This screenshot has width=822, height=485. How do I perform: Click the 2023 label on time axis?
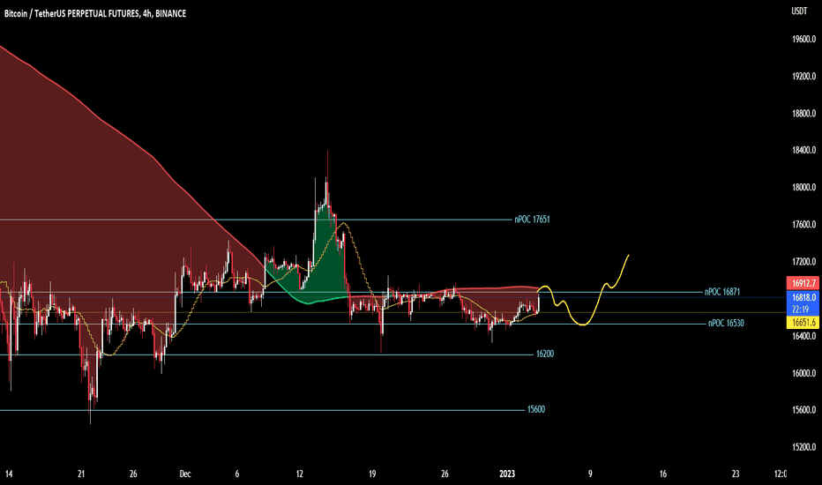[507, 474]
